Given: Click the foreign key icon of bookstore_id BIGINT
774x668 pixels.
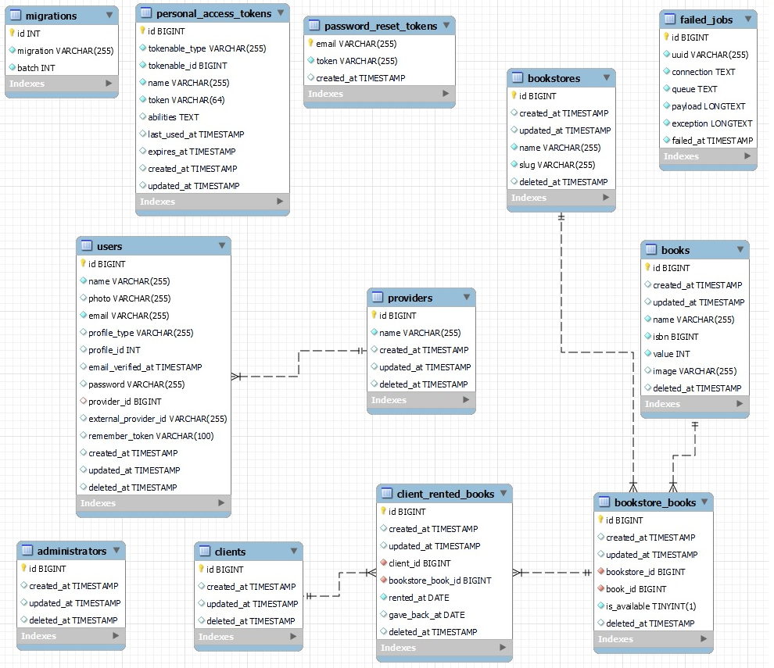Looking at the screenshot, I should (x=600, y=571).
